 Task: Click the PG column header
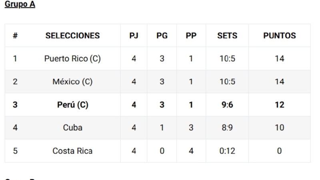click(162, 36)
